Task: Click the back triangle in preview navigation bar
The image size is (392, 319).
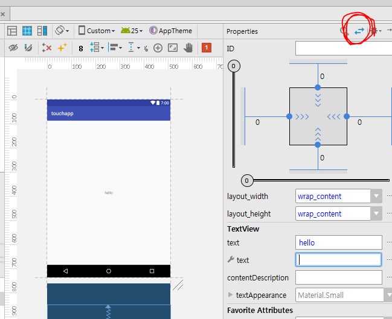Action: (x=65, y=271)
